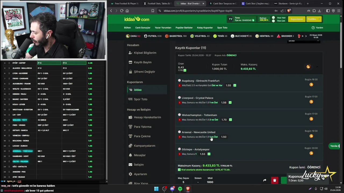Click the browser address bar URL

tap(198, 11)
